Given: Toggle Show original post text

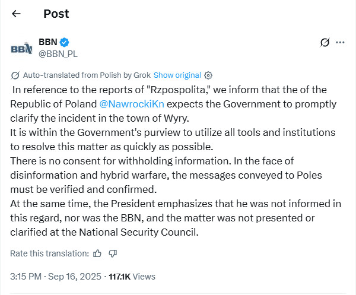Looking at the screenshot, I should (x=177, y=75).
